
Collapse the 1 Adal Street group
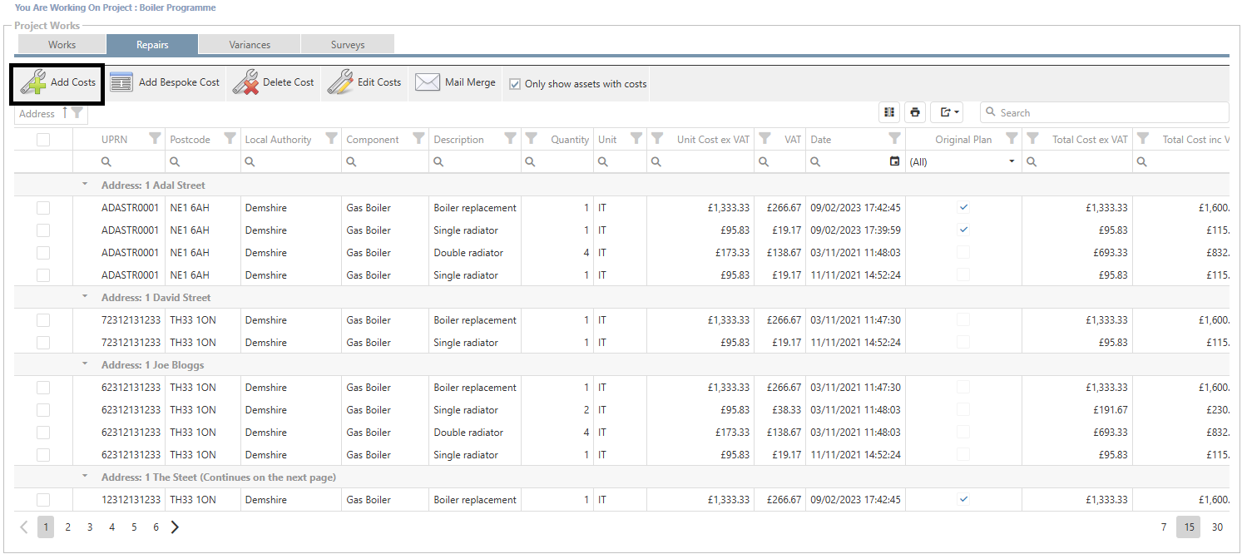click(x=84, y=185)
